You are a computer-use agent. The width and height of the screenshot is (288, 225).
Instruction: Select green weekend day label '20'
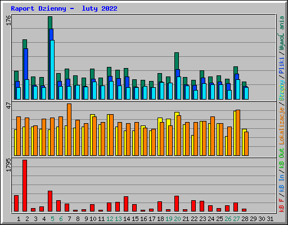pos(177,219)
